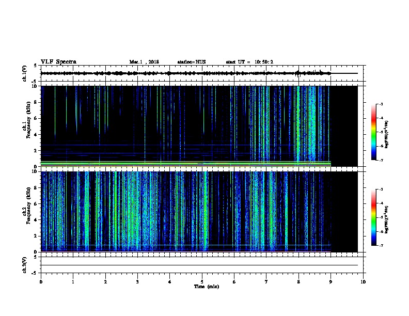
Task: Click the "start UT = 10:50:2" header
Action: 249,62
